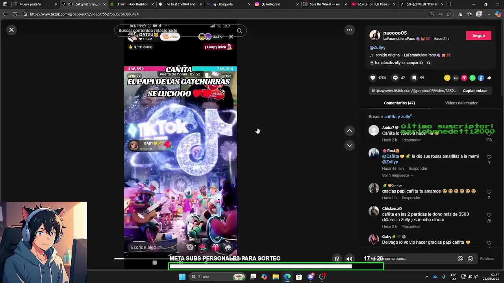This screenshot has height=283, width=504.
Task: Switch to the Comentarios (47) tab
Action: click(x=399, y=103)
